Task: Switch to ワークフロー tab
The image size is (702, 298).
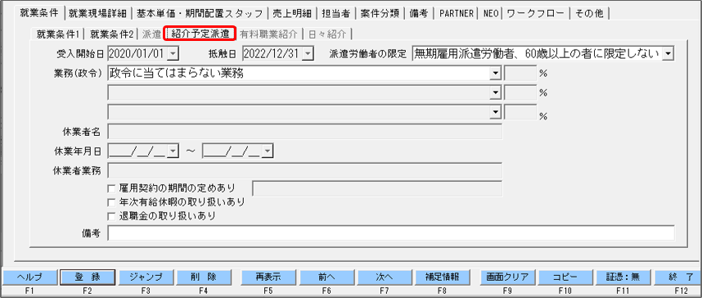Action: coord(535,13)
